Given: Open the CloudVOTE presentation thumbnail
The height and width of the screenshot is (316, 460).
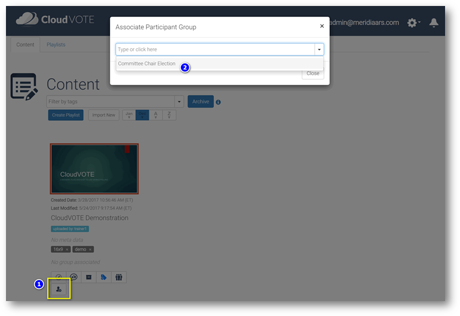Looking at the screenshot, I should [94, 168].
